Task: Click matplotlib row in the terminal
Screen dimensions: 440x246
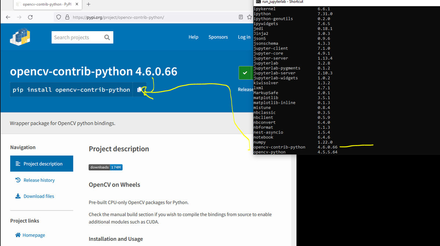Action: [x=292, y=98]
